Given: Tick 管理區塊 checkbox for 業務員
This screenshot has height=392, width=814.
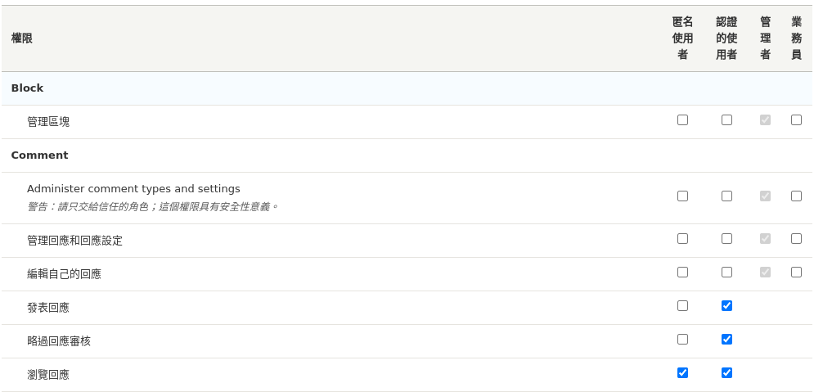Looking at the screenshot, I should [x=796, y=119].
